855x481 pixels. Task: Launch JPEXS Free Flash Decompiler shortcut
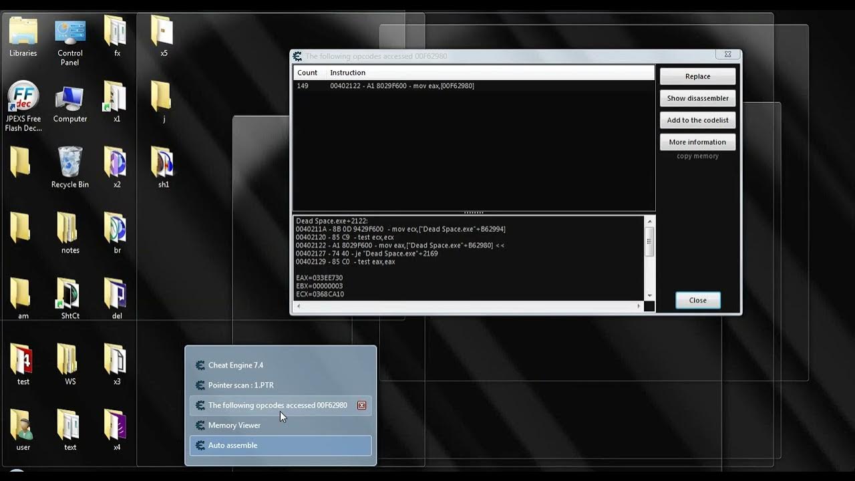click(23, 107)
